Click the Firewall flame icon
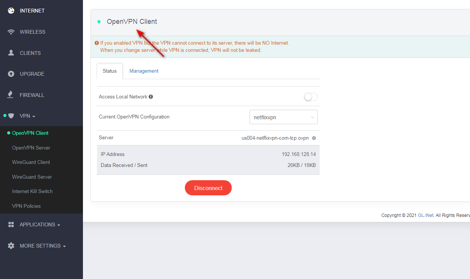Viewport: 470px width, 279px height. tap(11, 95)
